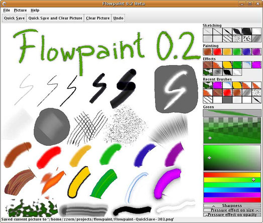Choose the white highlight brush in Sketching top row

tap(256, 32)
